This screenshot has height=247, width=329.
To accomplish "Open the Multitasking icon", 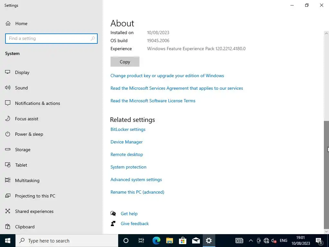I will click(8, 180).
